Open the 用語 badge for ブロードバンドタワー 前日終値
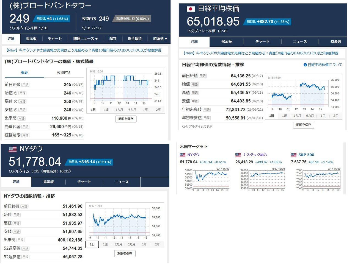 (x=26, y=85)
